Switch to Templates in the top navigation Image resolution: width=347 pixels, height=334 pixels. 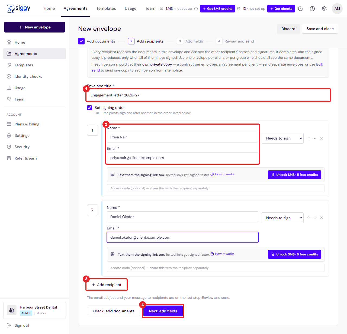pyautogui.click(x=106, y=8)
